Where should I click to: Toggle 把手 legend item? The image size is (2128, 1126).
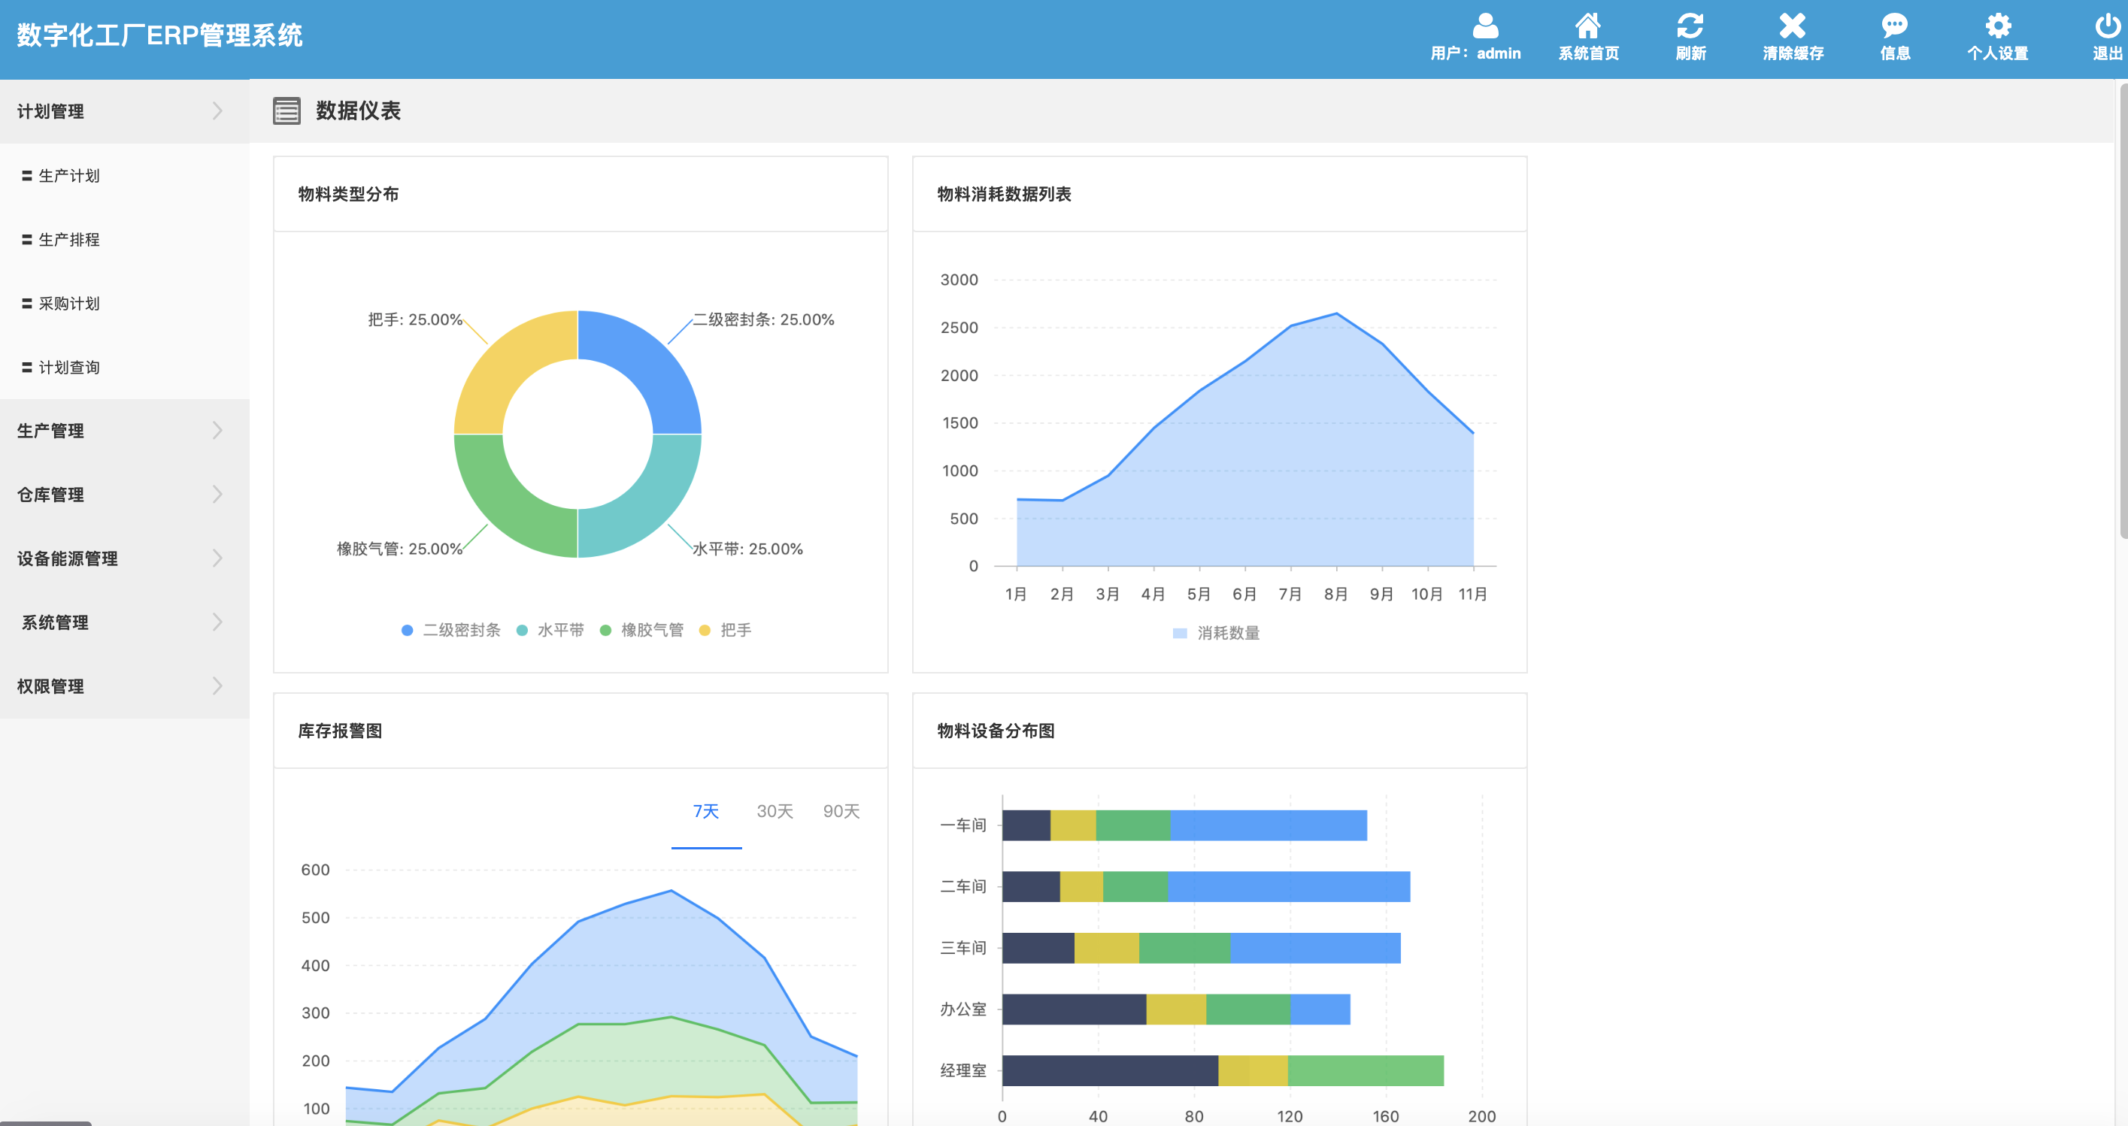coord(726,630)
